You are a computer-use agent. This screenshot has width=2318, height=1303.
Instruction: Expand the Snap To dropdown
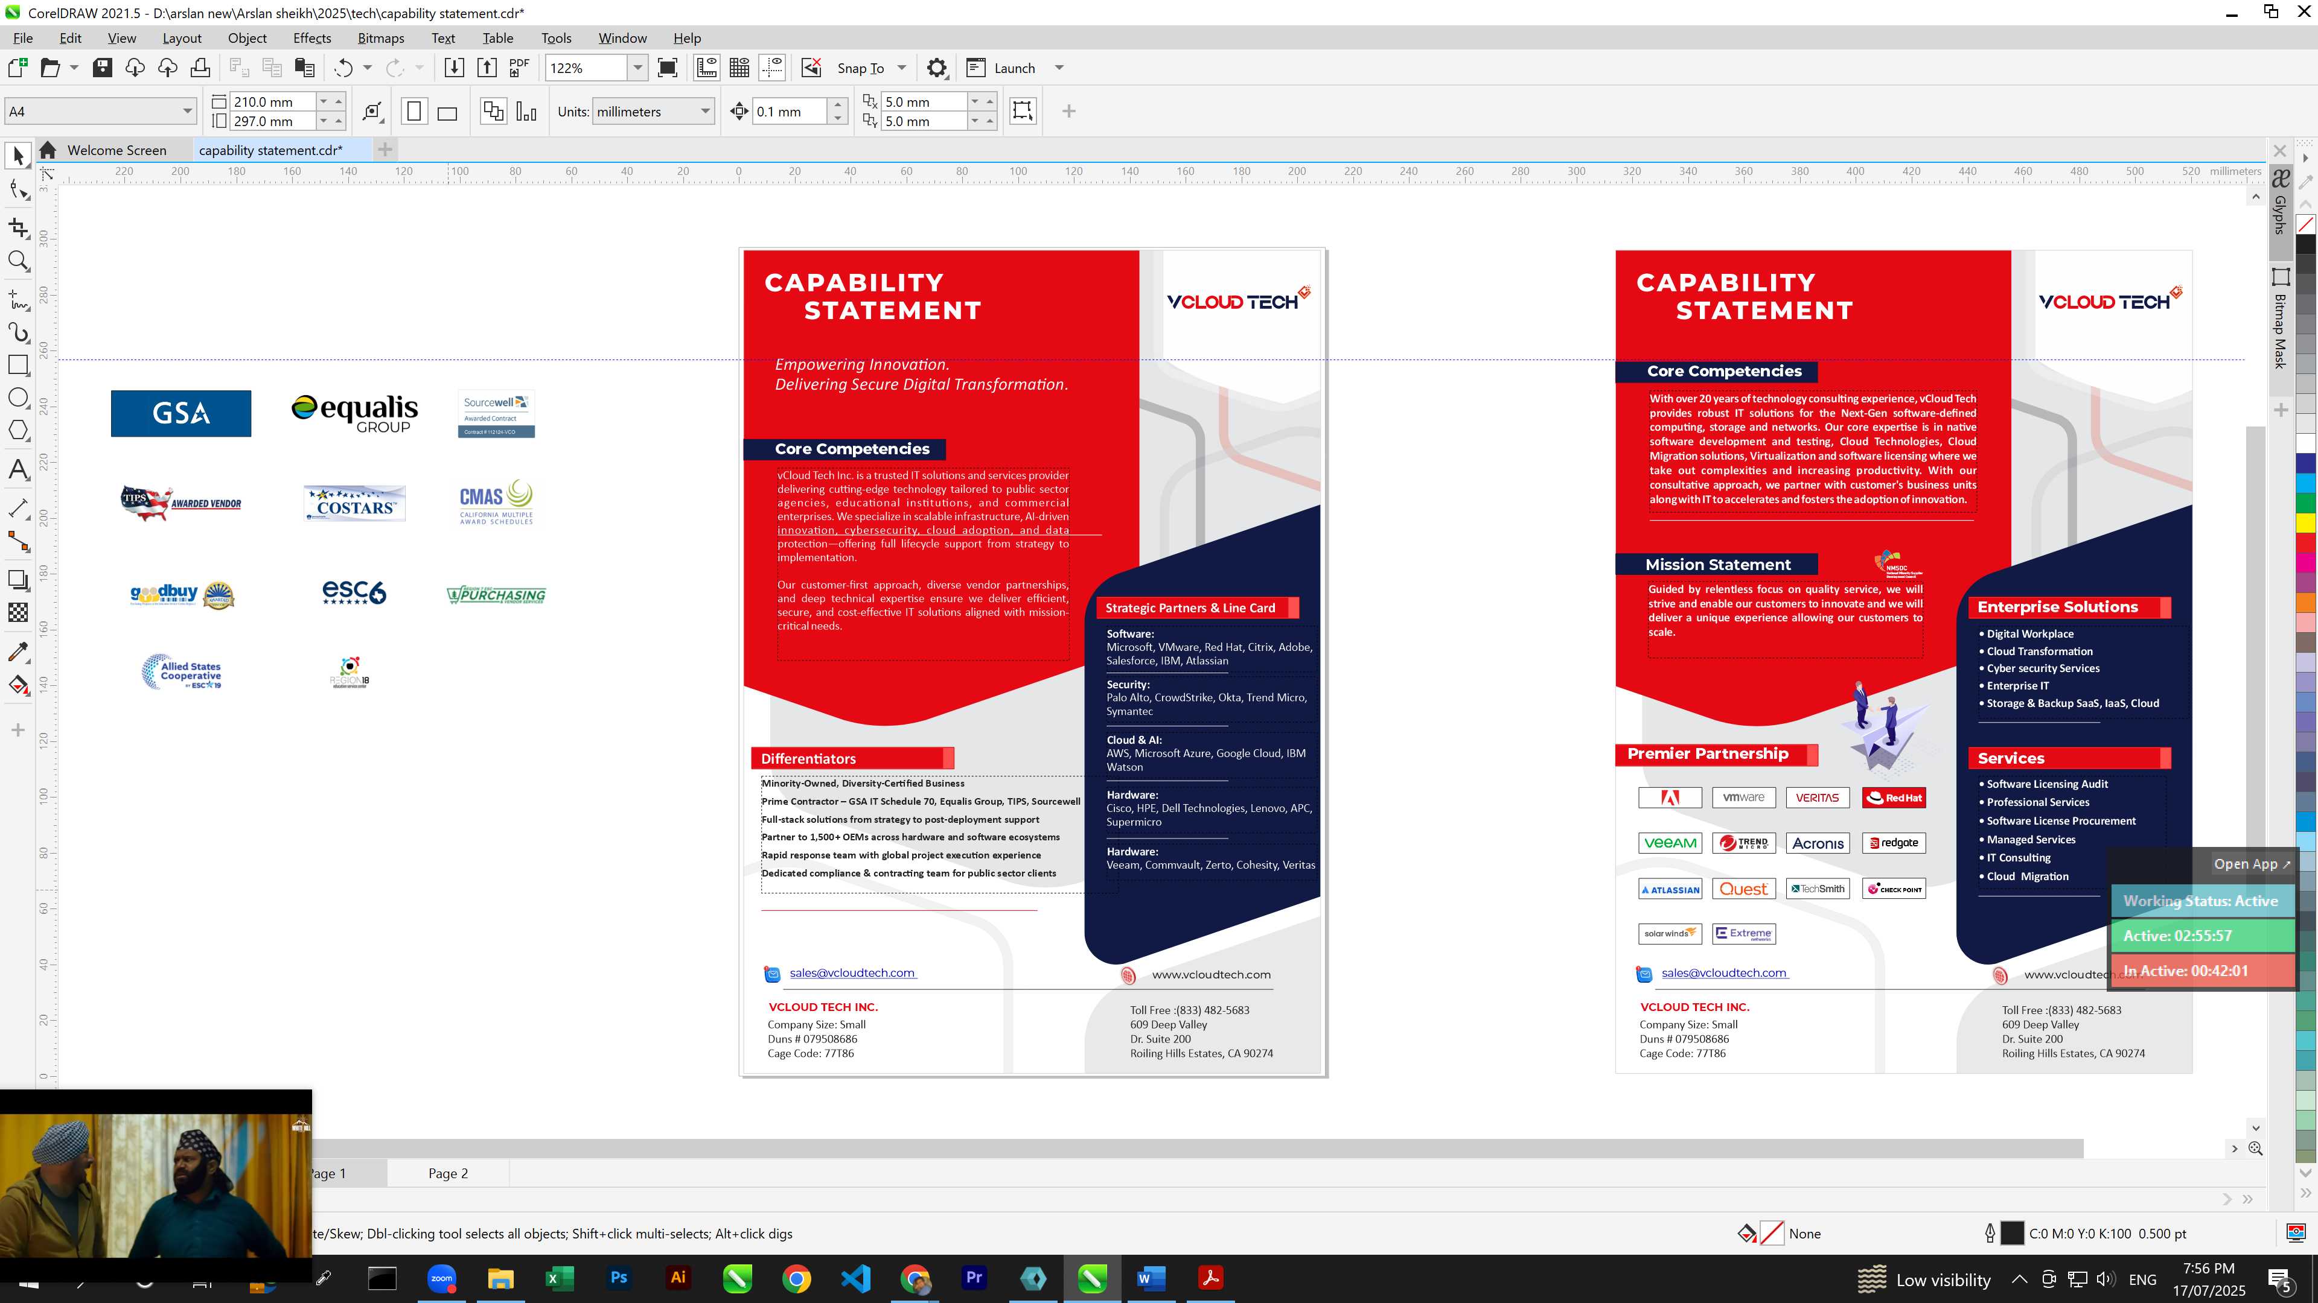[x=902, y=68]
